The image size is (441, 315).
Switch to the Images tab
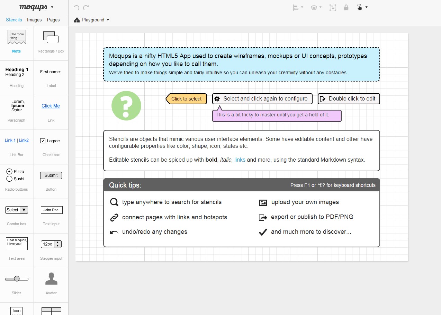[34, 20]
